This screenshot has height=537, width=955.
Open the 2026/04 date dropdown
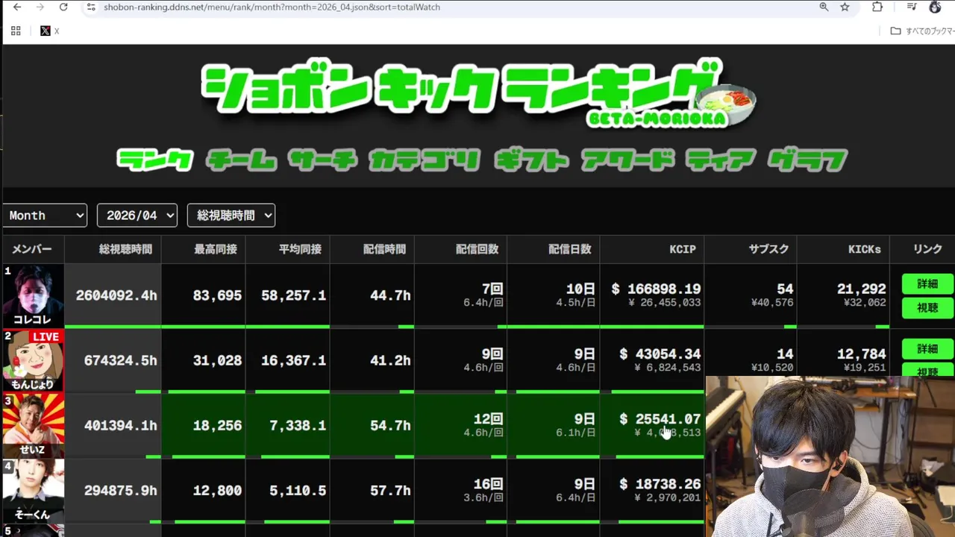point(137,216)
